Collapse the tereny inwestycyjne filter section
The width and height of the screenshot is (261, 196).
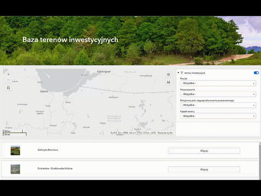(178, 73)
